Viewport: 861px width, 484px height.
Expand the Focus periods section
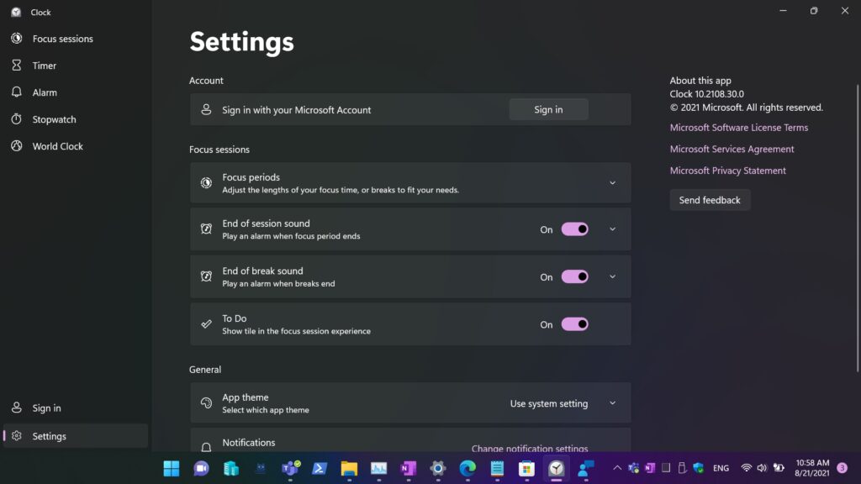612,183
